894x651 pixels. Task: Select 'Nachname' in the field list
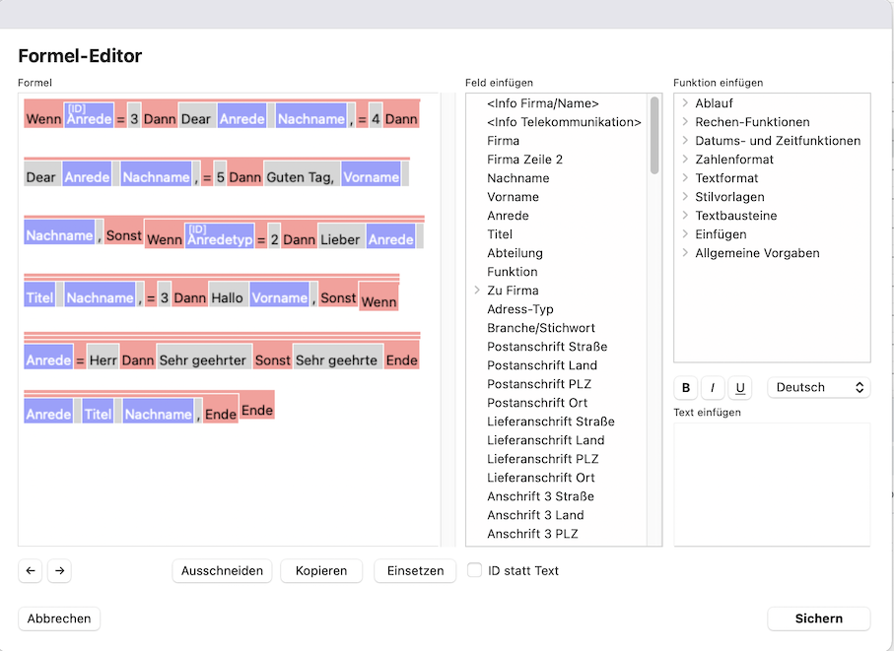tap(517, 178)
